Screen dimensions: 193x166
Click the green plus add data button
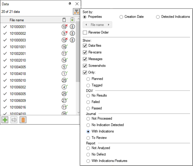5,120
